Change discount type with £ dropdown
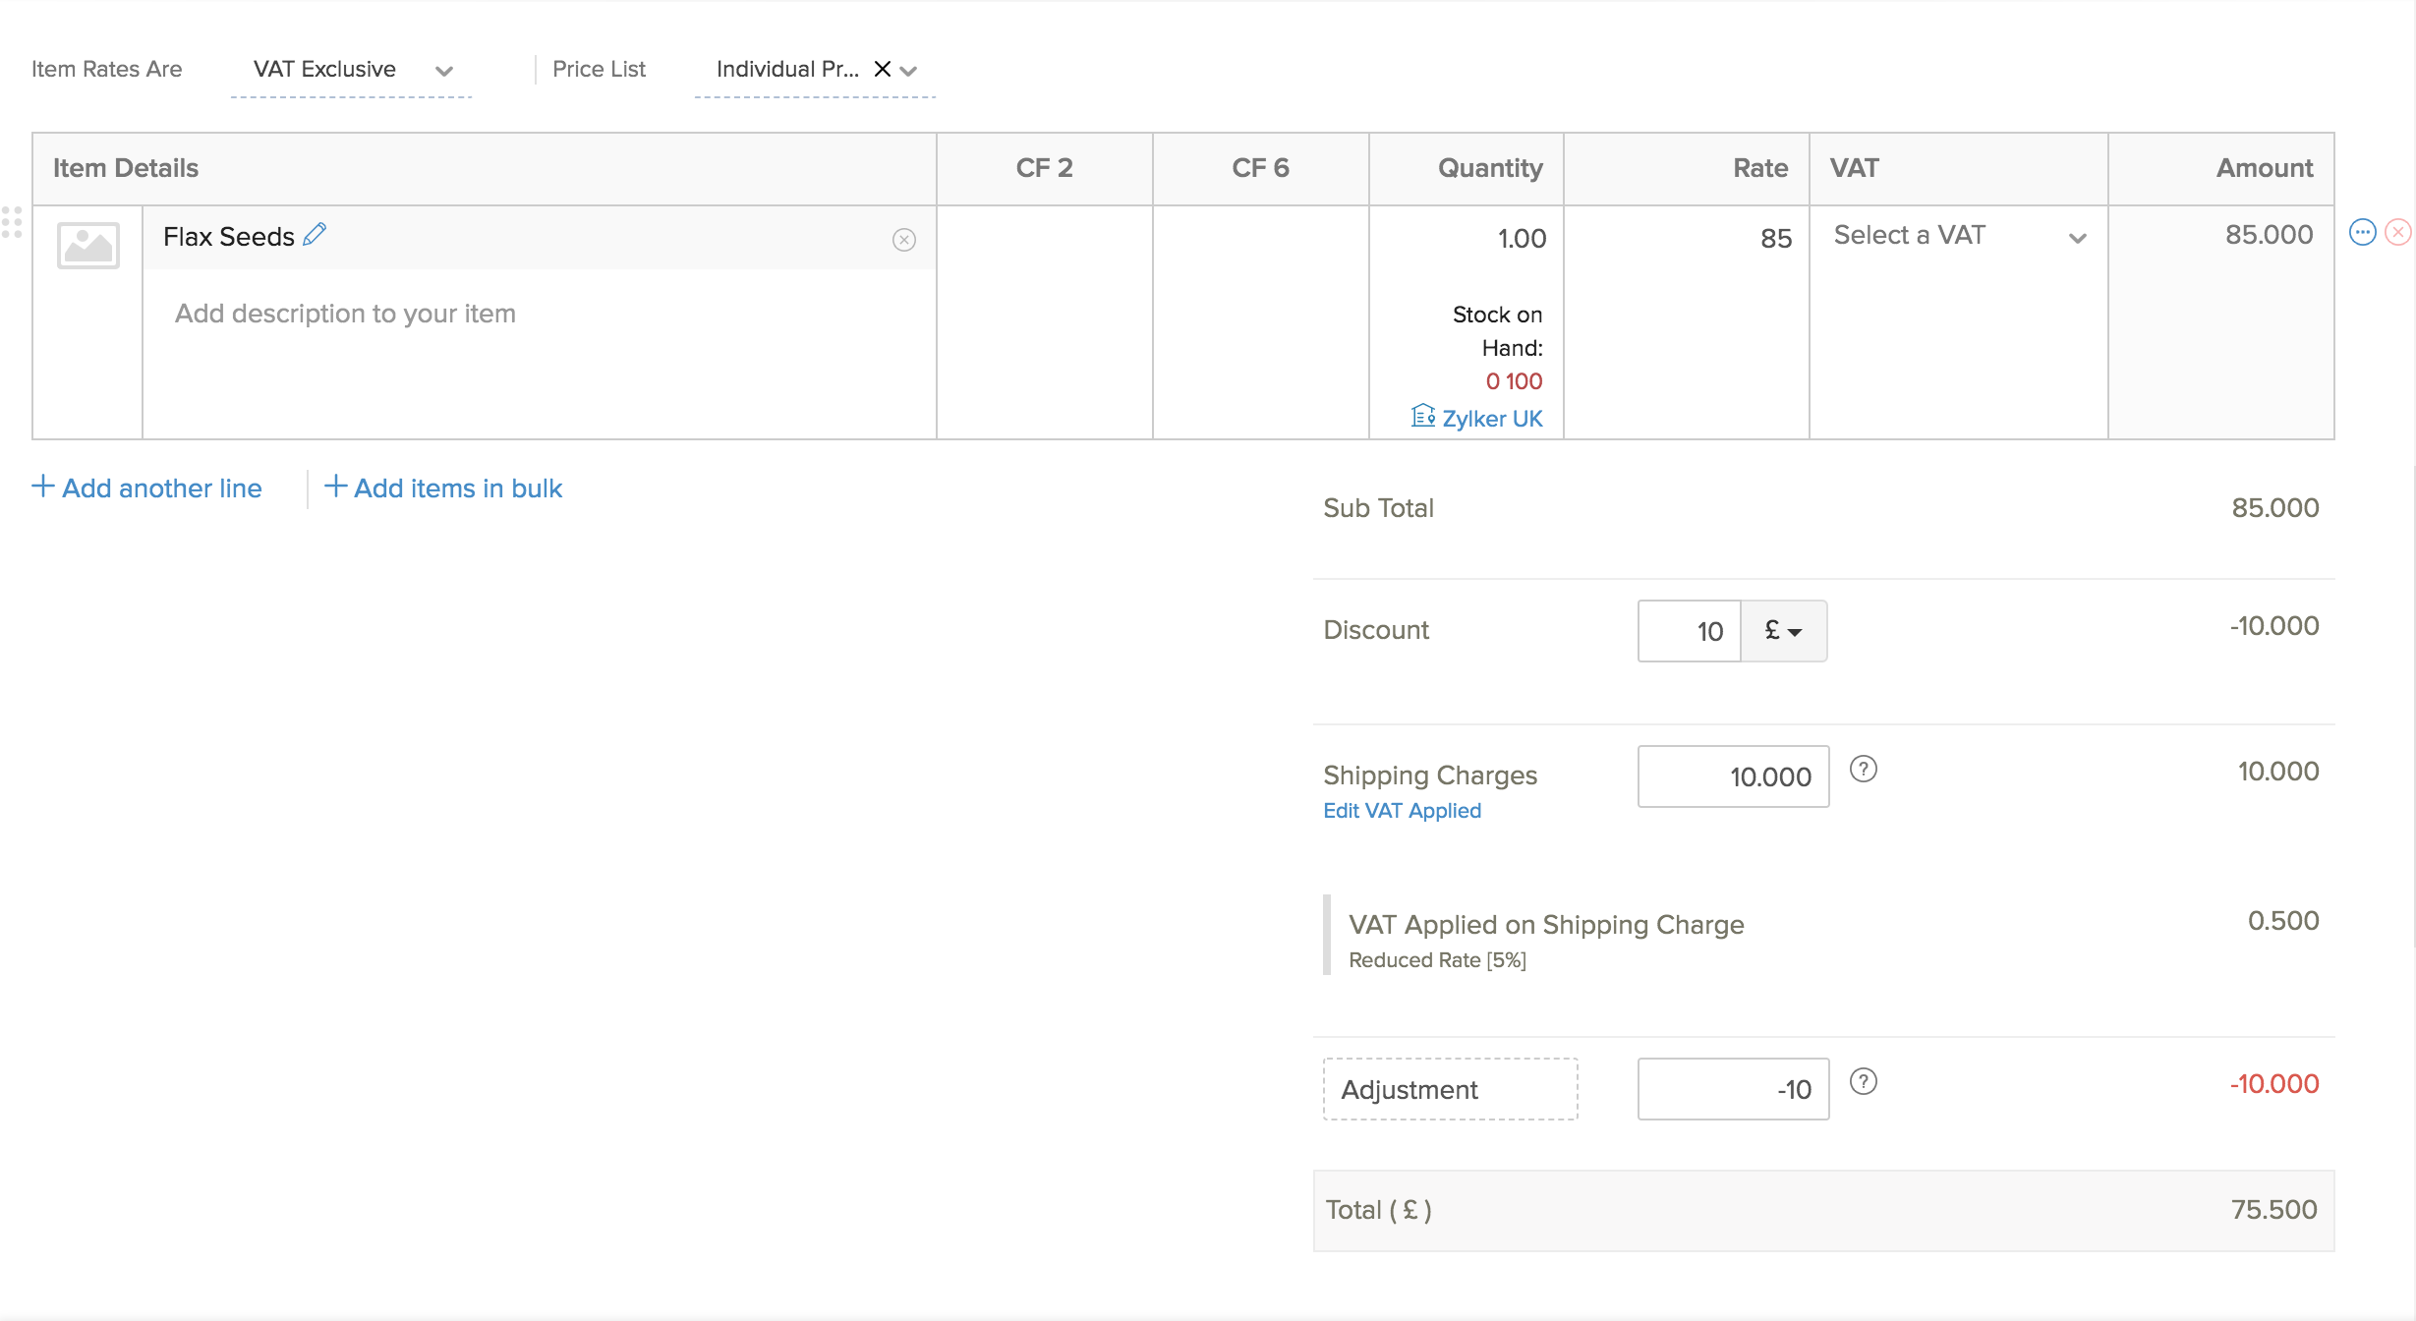Viewport: 2416px width, 1321px height. click(x=1783, y=631)
